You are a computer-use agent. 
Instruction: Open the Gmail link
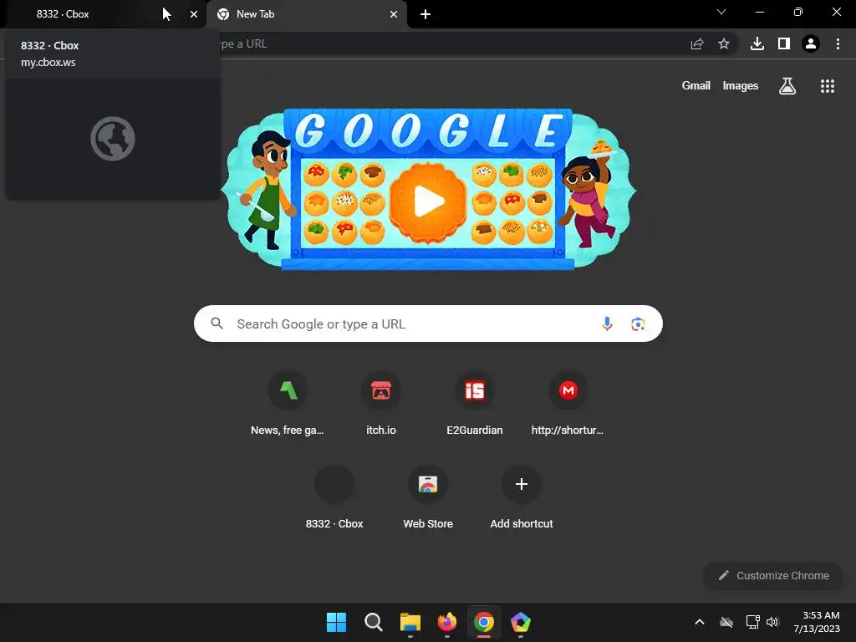point(696,86)
